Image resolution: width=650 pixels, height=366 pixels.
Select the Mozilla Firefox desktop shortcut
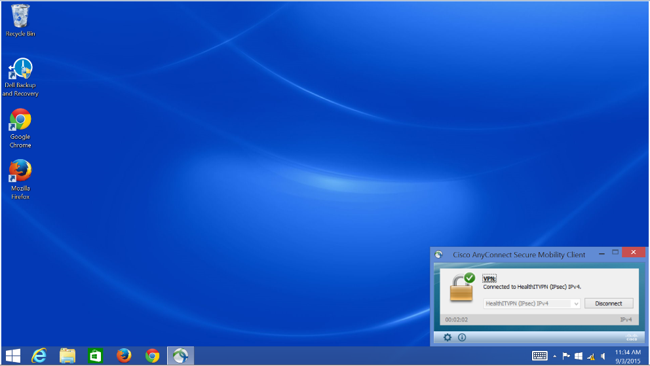pos(20,179)
